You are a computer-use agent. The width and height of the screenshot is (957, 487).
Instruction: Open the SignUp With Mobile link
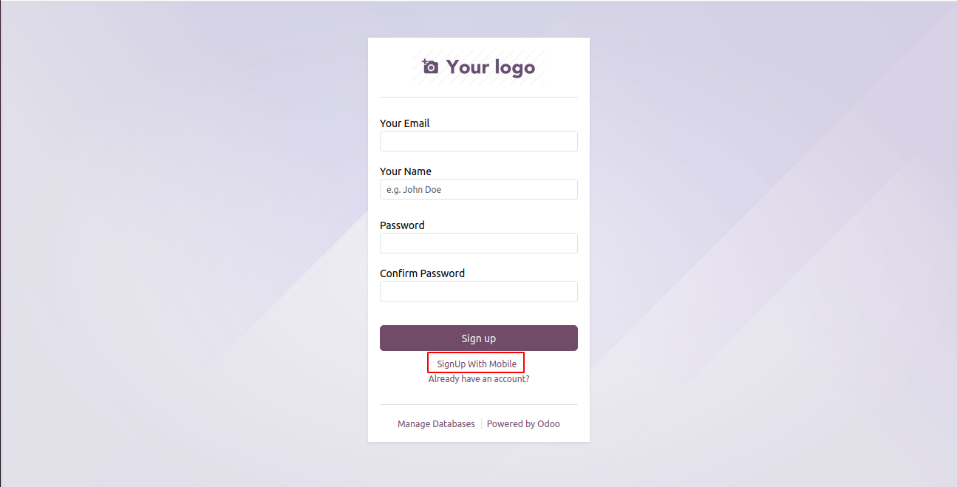pos(477,364)
